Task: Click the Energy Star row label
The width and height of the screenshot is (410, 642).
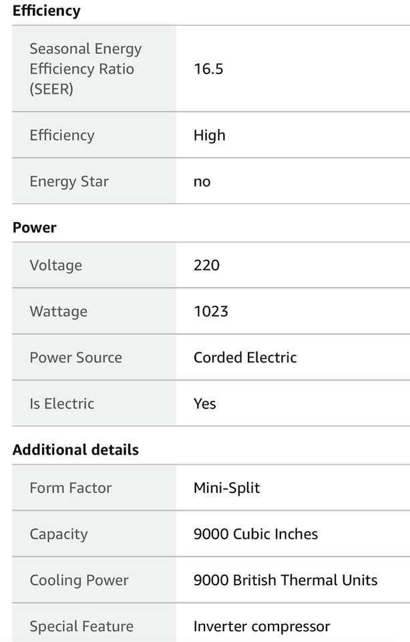Action: [x=69, y=181]
